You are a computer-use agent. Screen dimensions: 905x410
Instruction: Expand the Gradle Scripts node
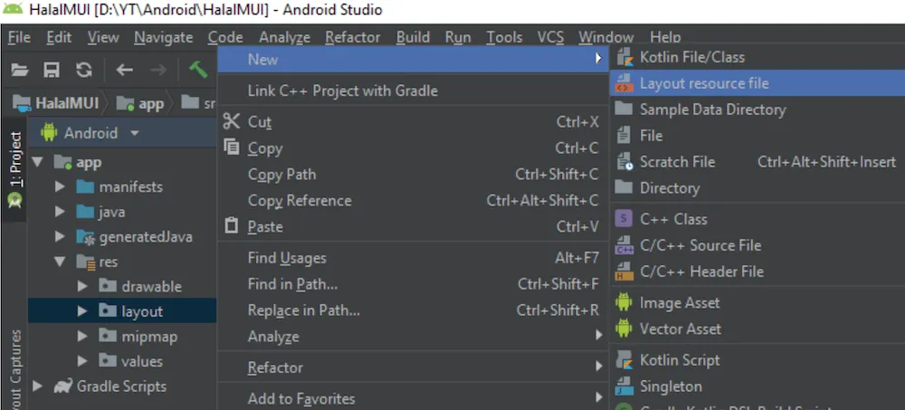(x=37, y=386)
